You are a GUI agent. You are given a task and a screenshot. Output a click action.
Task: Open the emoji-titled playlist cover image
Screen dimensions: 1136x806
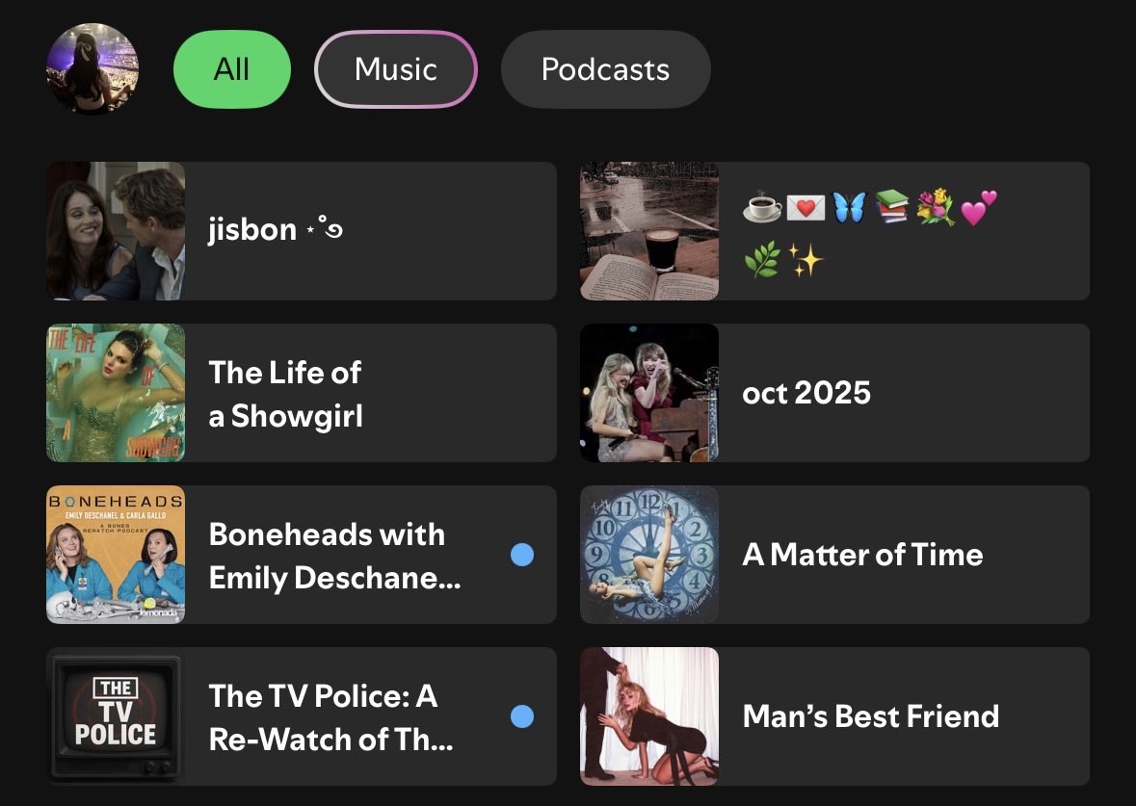click(x=649, y=231)
